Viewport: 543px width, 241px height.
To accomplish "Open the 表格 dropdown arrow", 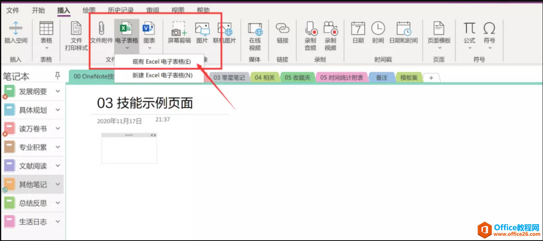I will pyautogui.click(x=46, y=48).
